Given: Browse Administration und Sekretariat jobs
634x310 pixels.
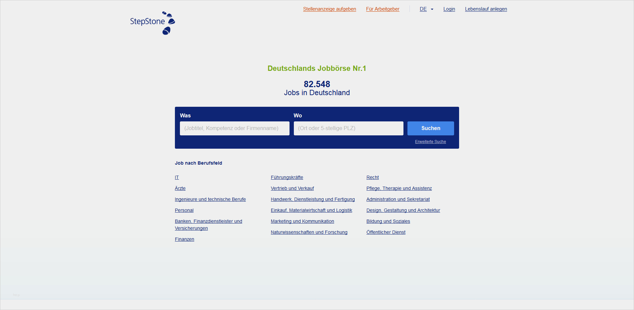Looking at the screenshot, I should (398, 199).
